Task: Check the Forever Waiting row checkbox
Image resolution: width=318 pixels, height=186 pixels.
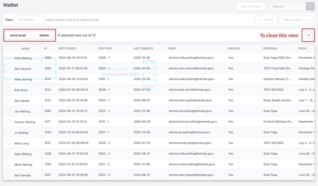Action: point(8,121)
